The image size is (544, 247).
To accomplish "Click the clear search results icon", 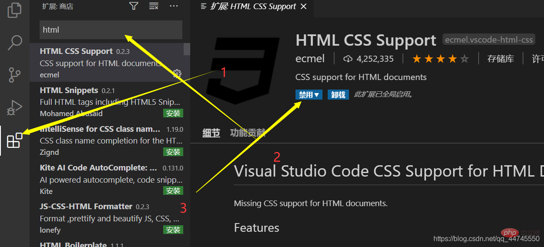I will pyautogui.click(x=154, y=6).
